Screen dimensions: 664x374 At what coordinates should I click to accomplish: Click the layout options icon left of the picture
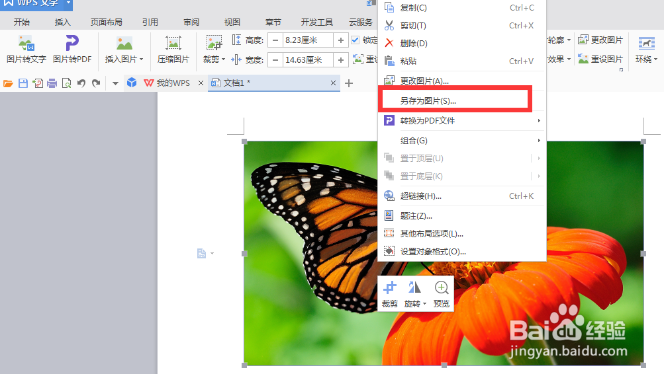pyautogui.click(x=201, y=253)
